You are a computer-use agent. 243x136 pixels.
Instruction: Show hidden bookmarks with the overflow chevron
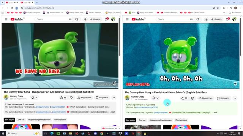coord(224,12)
